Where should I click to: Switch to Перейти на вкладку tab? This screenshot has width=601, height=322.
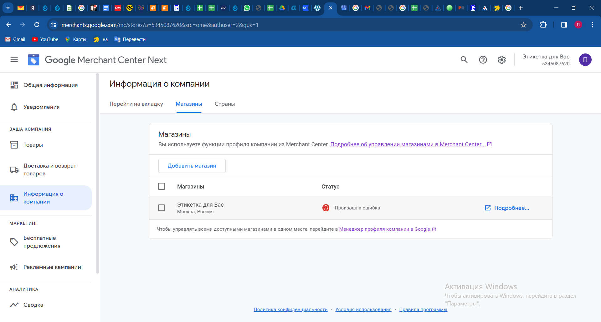click(x=136, y=104)
